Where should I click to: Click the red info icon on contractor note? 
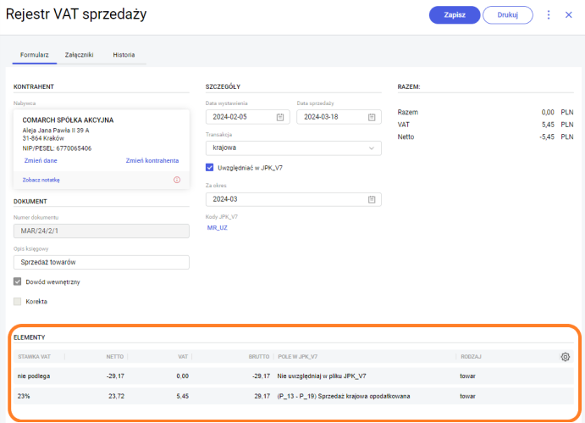pyautogui.click(x=177, y=180)
